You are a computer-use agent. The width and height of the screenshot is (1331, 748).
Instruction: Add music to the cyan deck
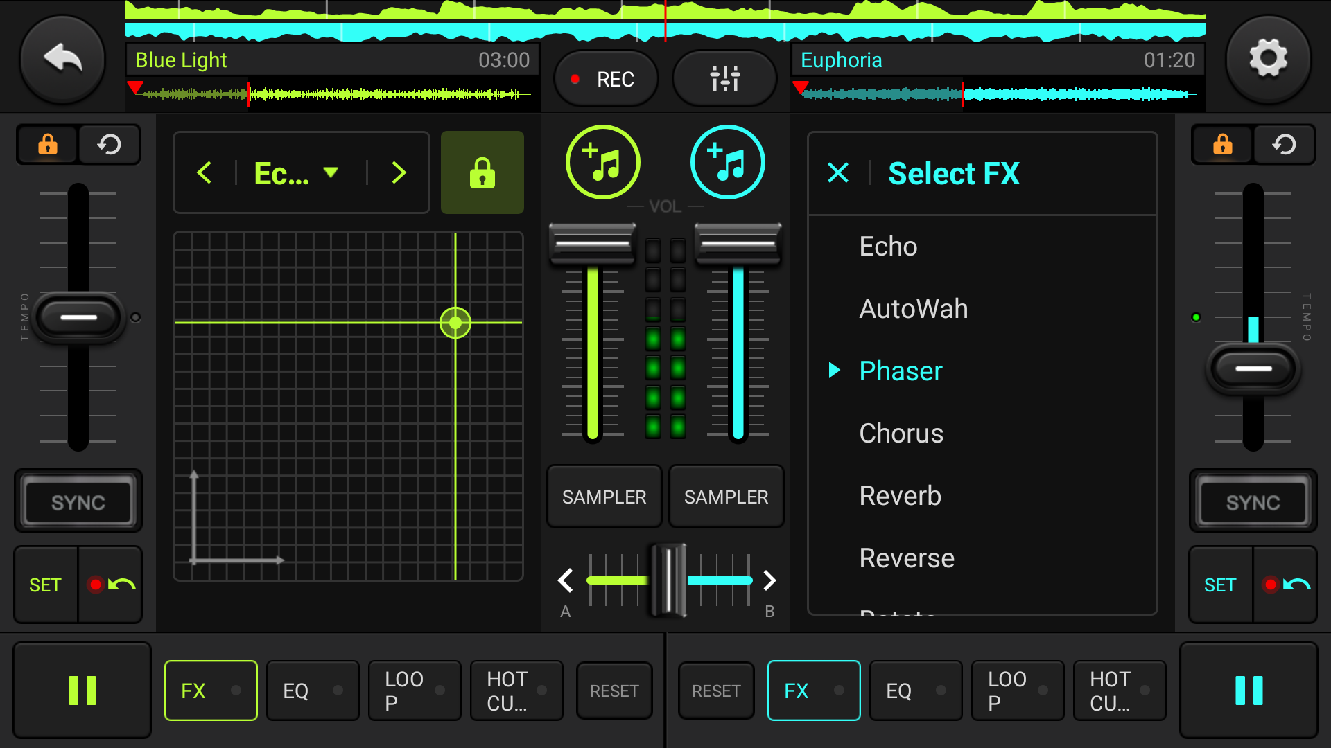click(727, 163)
